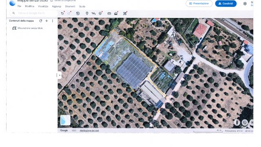
Task: Click the 40 m scale bar
Action: (x=208, y=131)
